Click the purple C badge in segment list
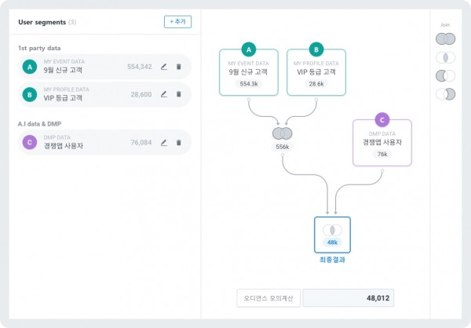This screenshot has height=328, width=471. (x=30, y=142)
